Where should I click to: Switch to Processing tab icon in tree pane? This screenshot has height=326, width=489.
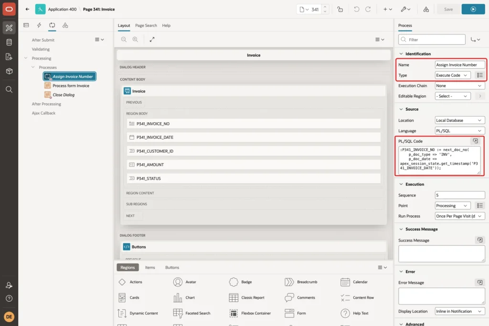[52, 25]
